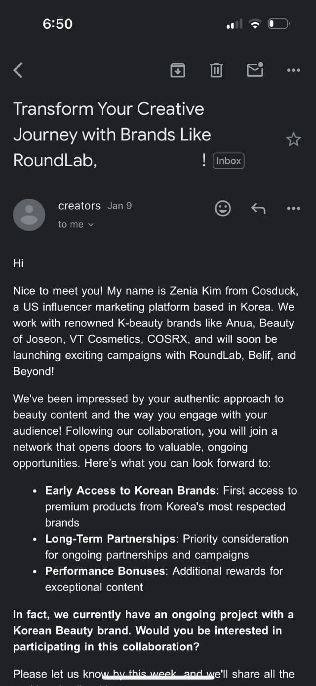Viewport: 316px width, 686px height.
Task: Tap the sender name "creators"
Action: click(x=79, y=206)
